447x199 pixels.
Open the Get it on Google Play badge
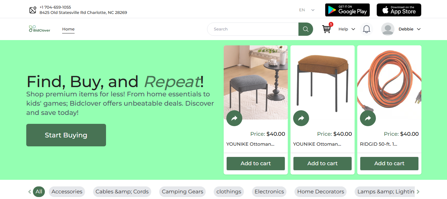(x=348, y=10)
